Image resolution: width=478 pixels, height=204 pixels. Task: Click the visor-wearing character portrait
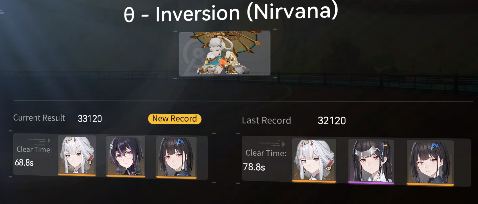pyautogui.click(x=371, y=162)
